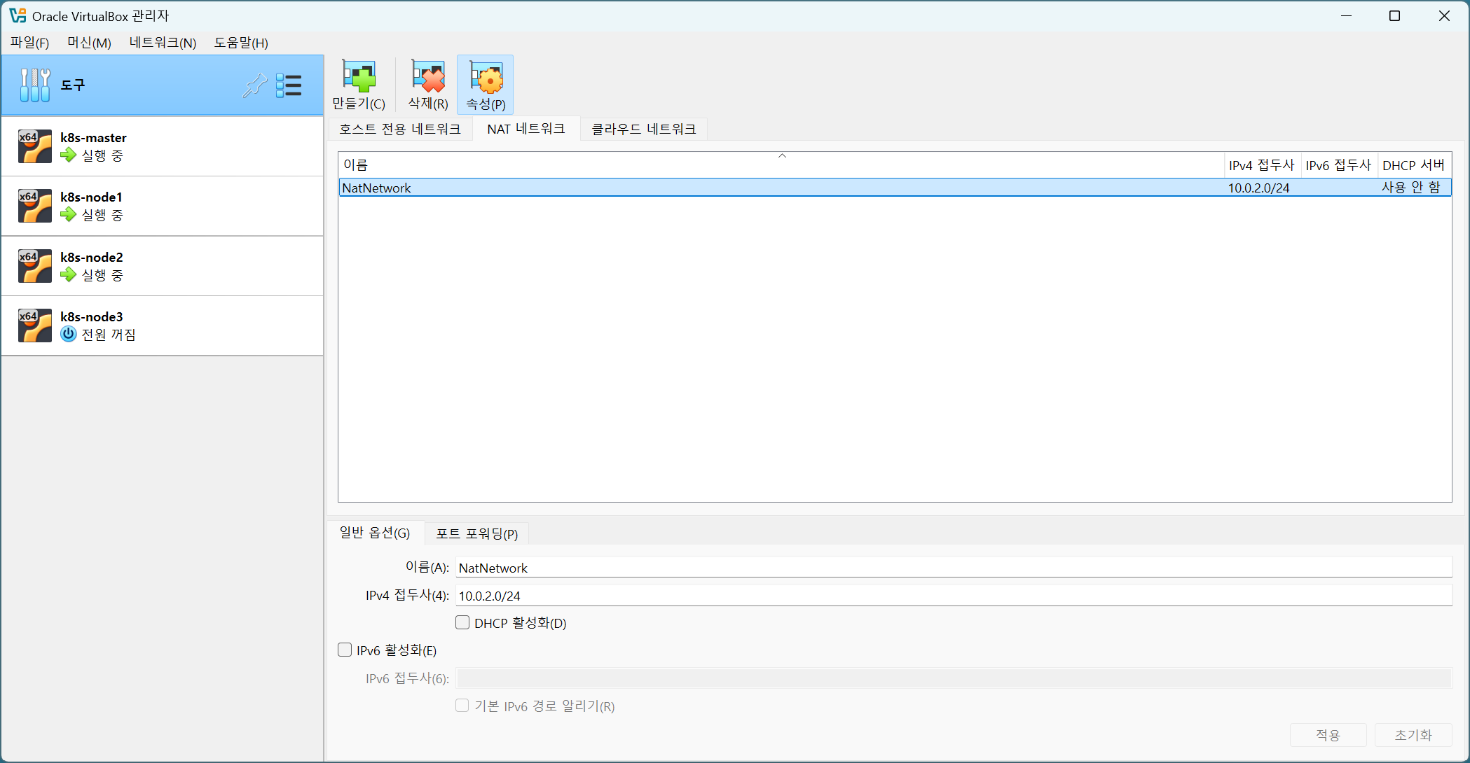Close the VirtualBox Manager window

1444,15
